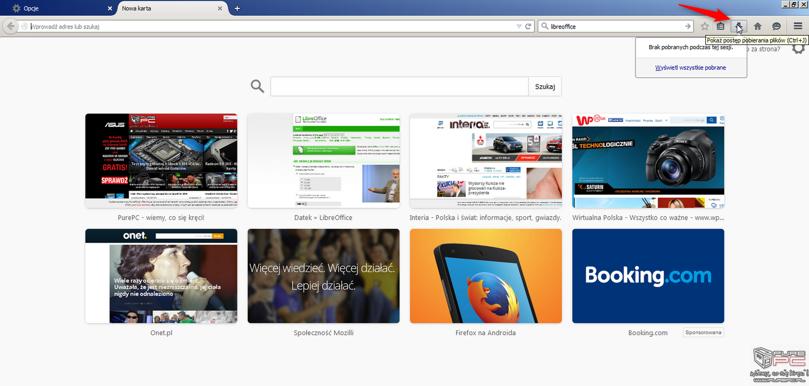This screenshot has width=809, height=386.
Task: Open the Firefox na Androida thumbnail
Action: pyautogui.click(x=486, y=276)
